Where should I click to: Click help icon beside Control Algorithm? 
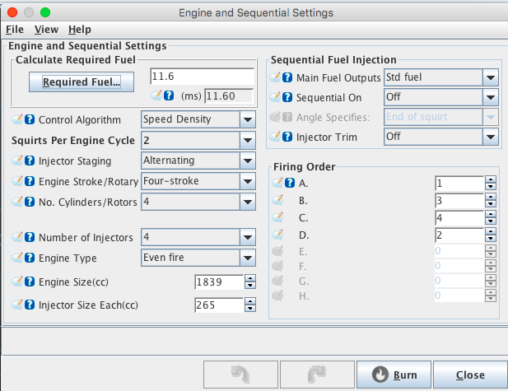30,119
